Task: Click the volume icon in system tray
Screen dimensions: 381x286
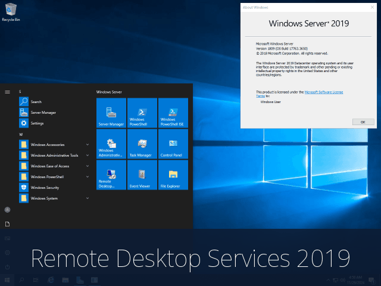Action: (x=343, y=280)
